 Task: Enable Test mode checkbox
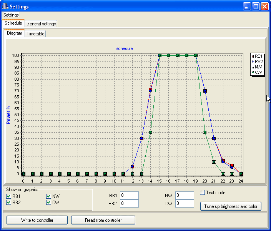pos(203,193)
